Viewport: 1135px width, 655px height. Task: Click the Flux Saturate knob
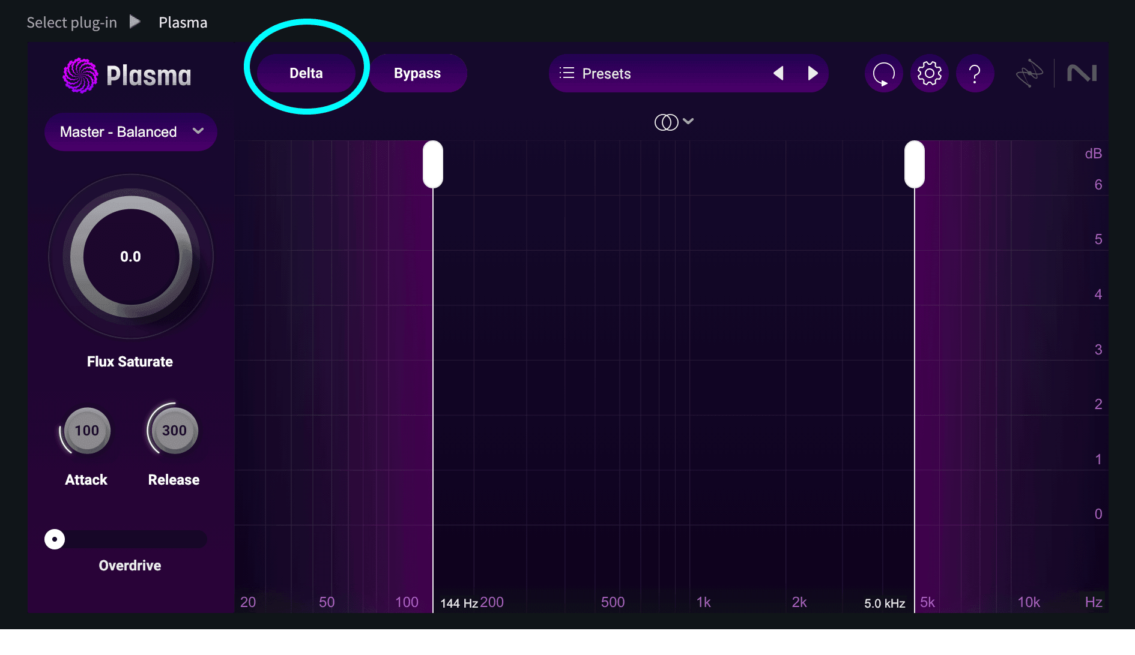click(131, 257)
